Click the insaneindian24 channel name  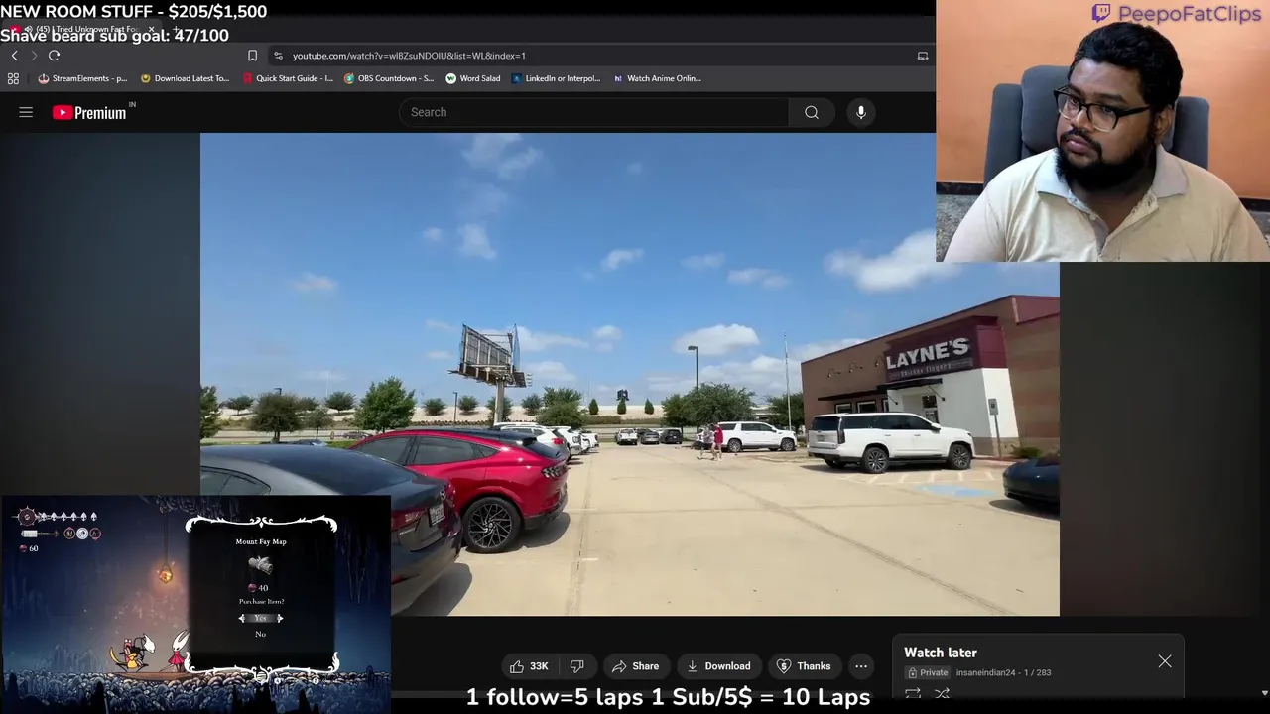click(985, 672)
